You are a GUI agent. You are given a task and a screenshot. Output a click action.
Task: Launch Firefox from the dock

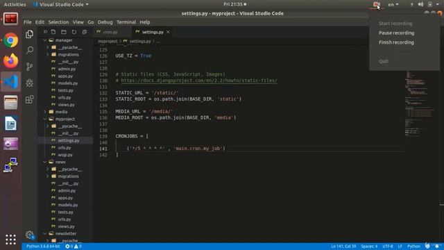(11, 61)
